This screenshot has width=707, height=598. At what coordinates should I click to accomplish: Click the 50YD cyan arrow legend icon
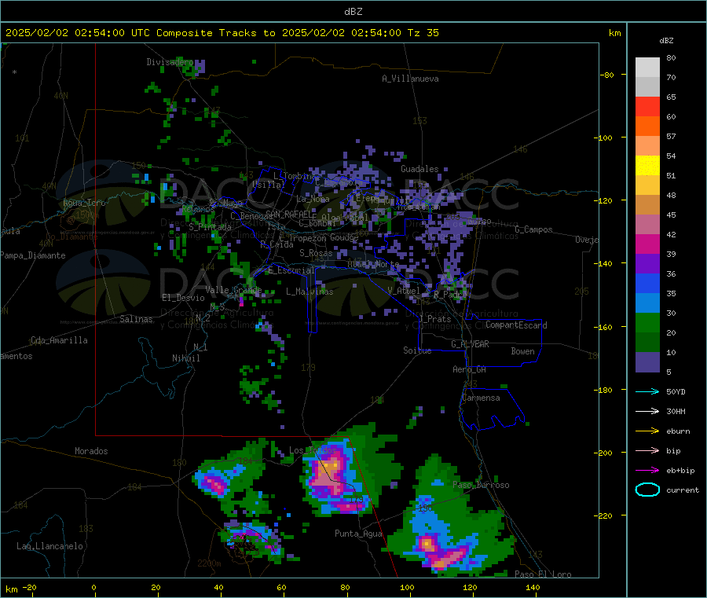pos(647,391)
